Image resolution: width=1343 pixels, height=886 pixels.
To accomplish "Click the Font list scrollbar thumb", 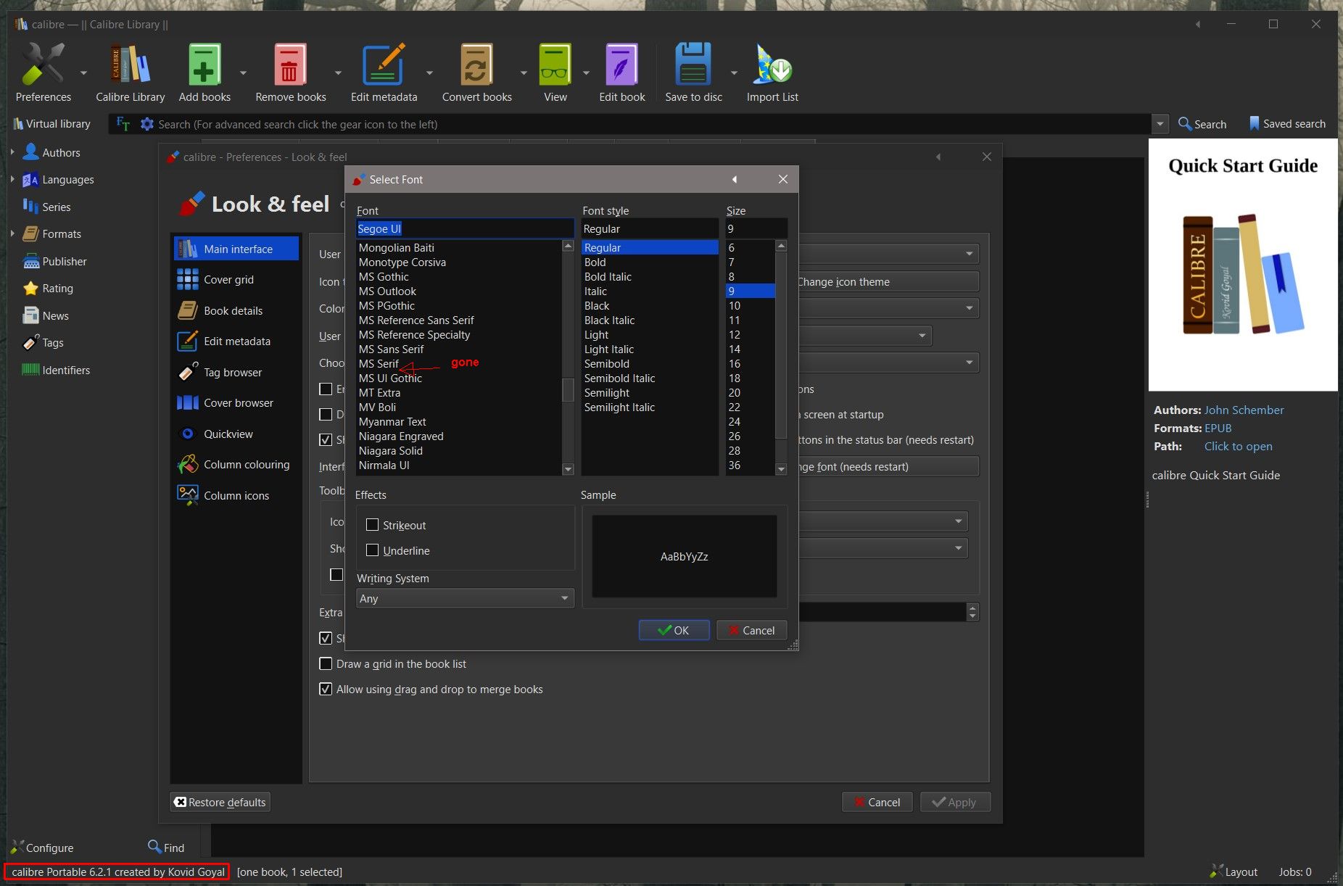I will [x=568, y=389].
